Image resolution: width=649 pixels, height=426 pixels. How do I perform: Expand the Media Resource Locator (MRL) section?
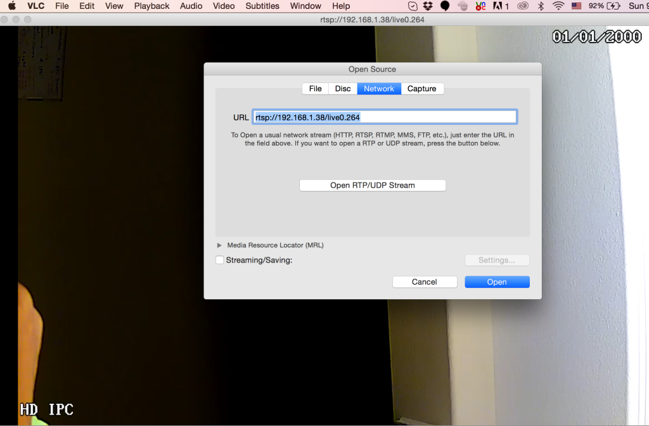pyautogui.click(x=219, y=245)
